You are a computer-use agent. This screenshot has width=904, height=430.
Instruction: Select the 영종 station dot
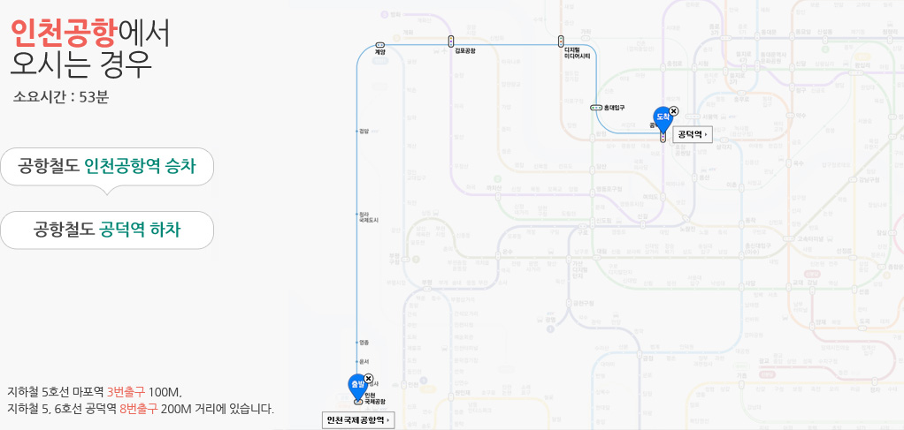(356, 342)
